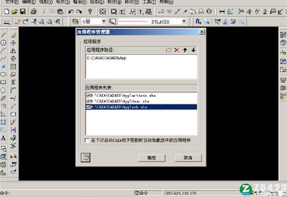The width and height of the screenshot is (287, 197).
Task: Click the 确定 button
Action: point(151,158)
